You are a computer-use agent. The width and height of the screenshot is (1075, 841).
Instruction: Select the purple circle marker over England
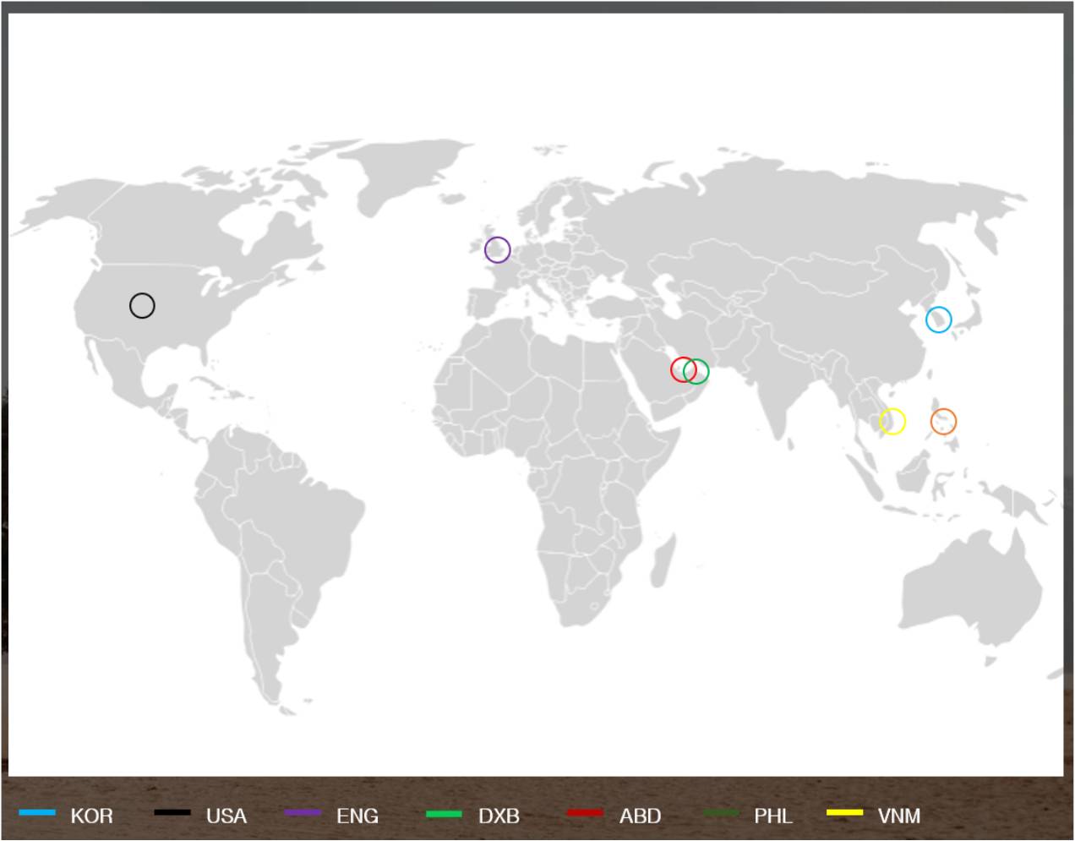click(x=497, y=250)
